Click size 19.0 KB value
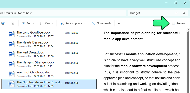The width and height of the screenshot is (190, 93). click(74, 33)
